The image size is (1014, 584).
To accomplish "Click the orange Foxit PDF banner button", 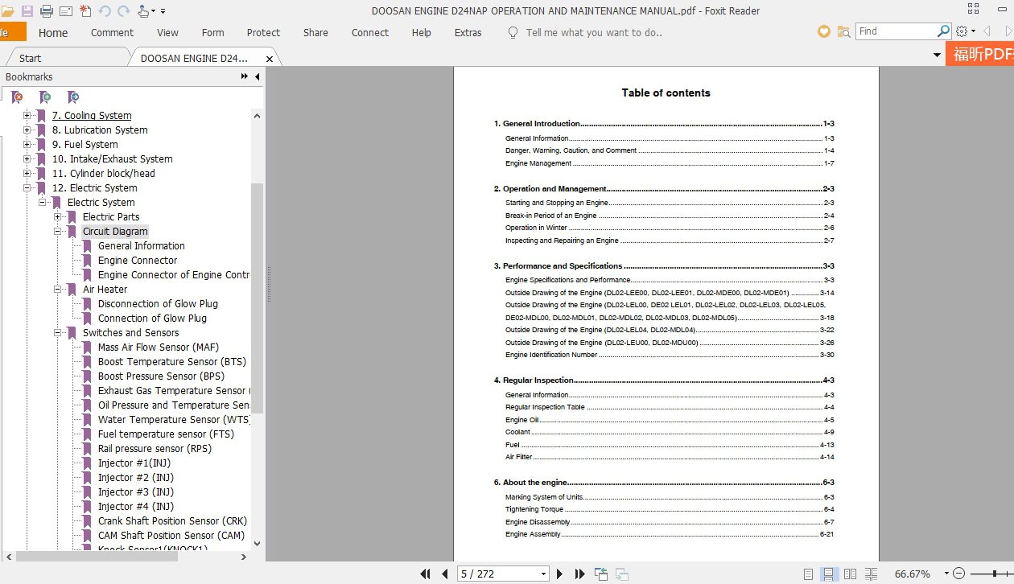I will (980, 55).
